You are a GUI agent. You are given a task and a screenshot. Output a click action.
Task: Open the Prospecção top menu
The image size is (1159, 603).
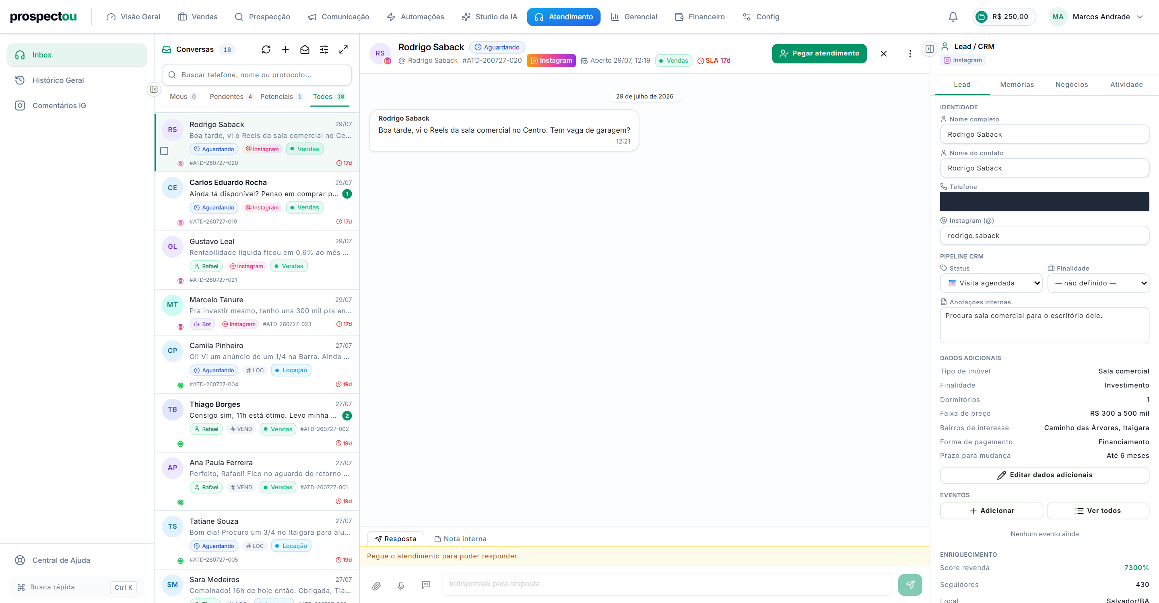coord(262,16)
